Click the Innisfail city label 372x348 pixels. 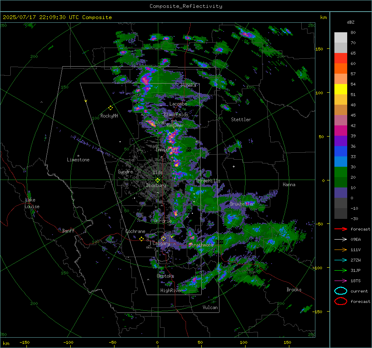(167, 150)
